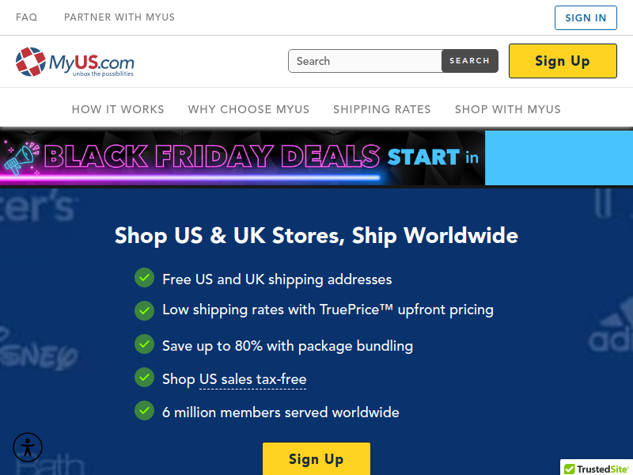
Task: Click the TrustedSite badge
Action: 597,469
